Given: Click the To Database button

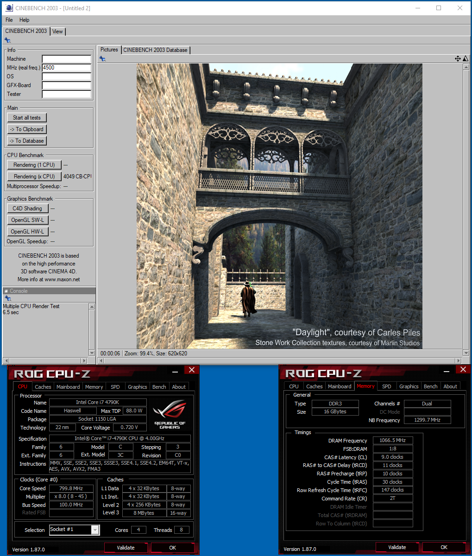Looking at the screenshot, I should point(27,141).
